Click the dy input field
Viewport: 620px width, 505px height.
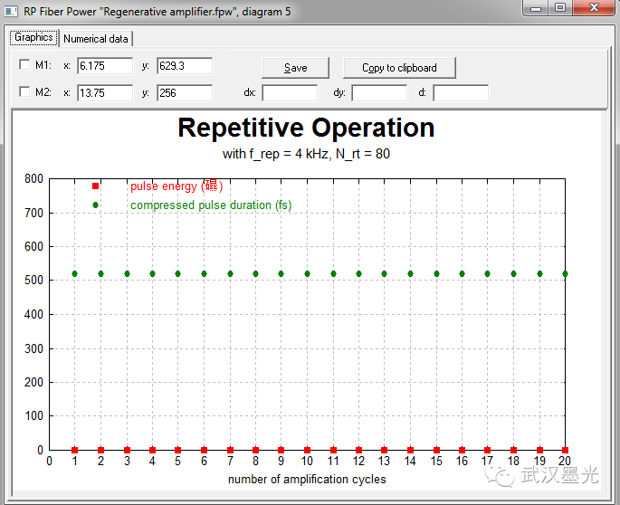tap(379, 93)
